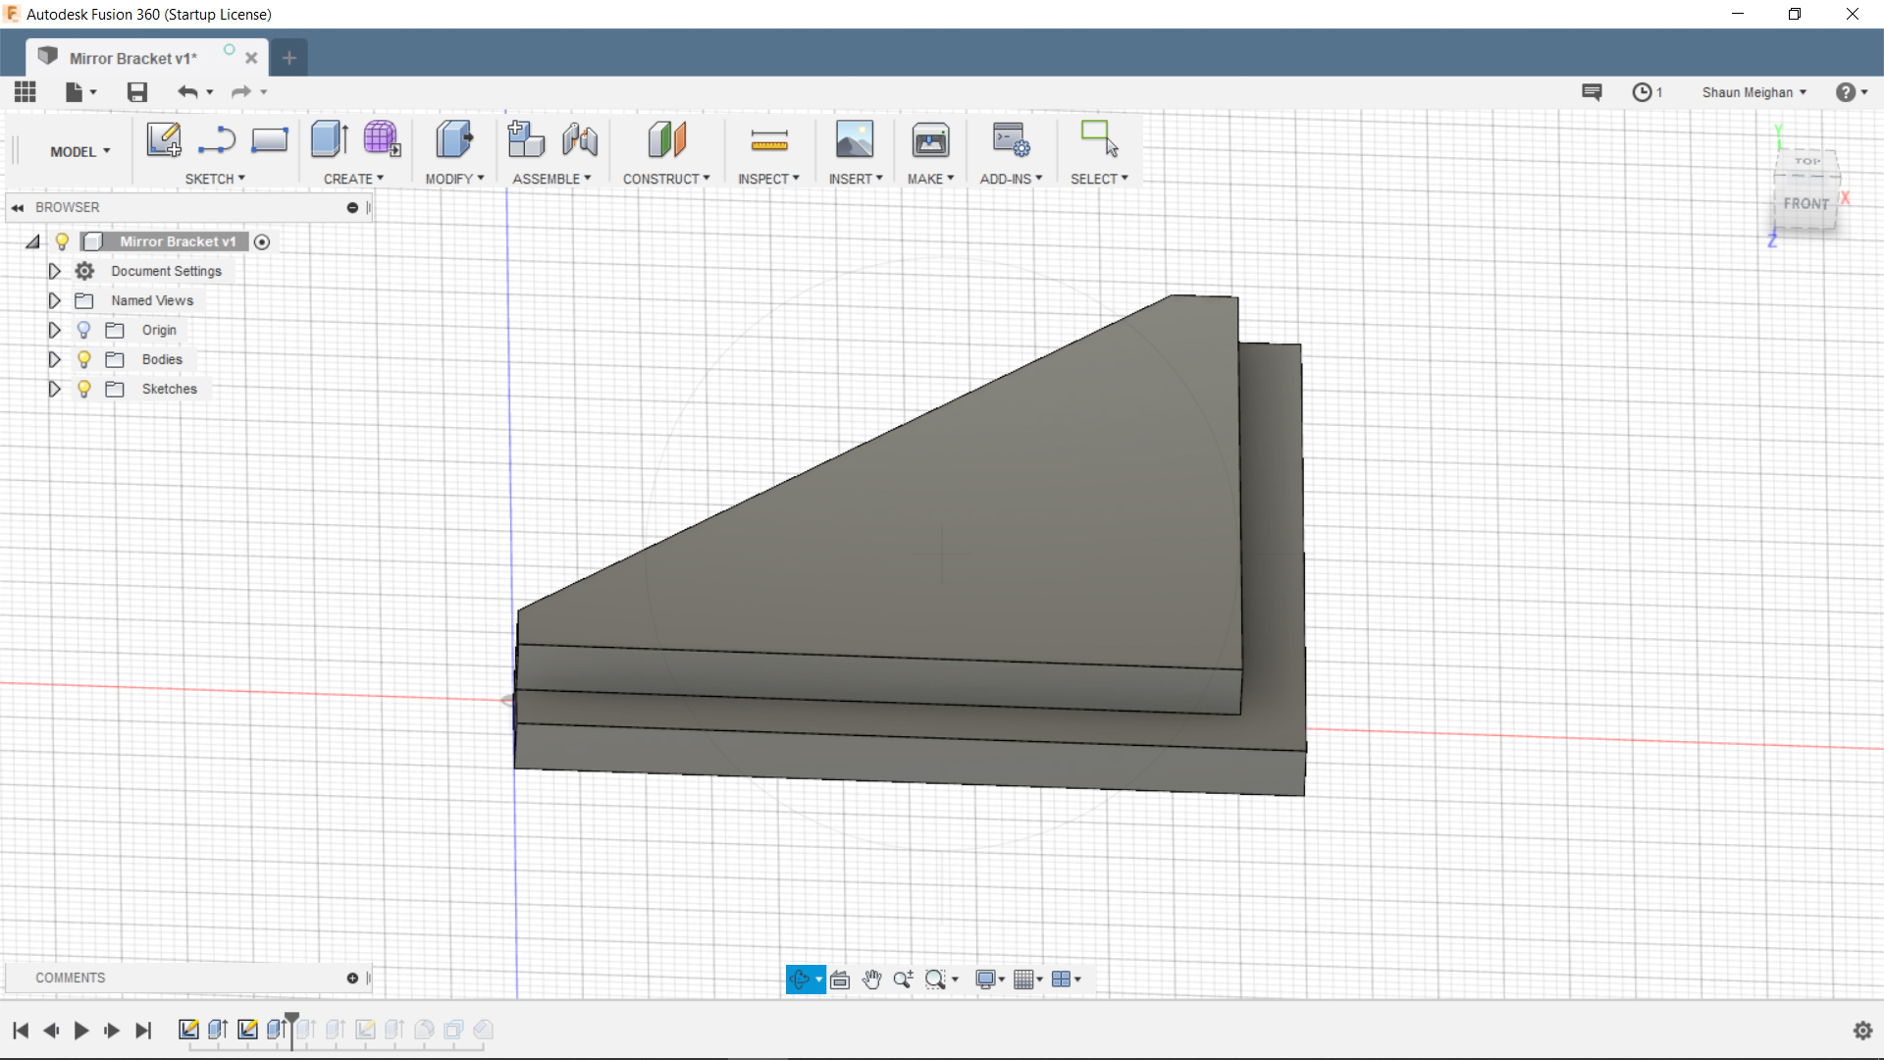
Task: Toggle visibility of Sketches folder
Action: (x=84, y=389)
